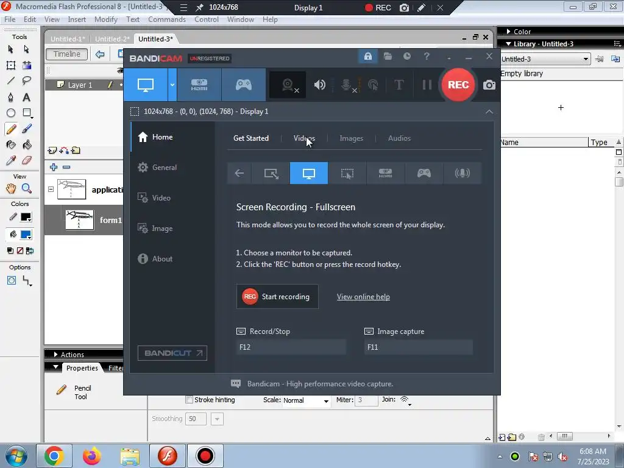Click Bandicam camera screenshot icon
624x468 pixels.
tap(489, 85)
